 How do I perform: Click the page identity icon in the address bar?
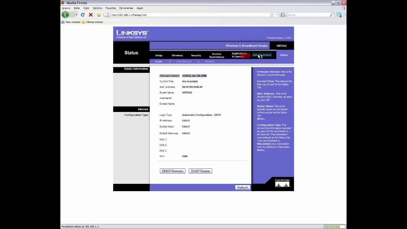[x=107, y=15]
